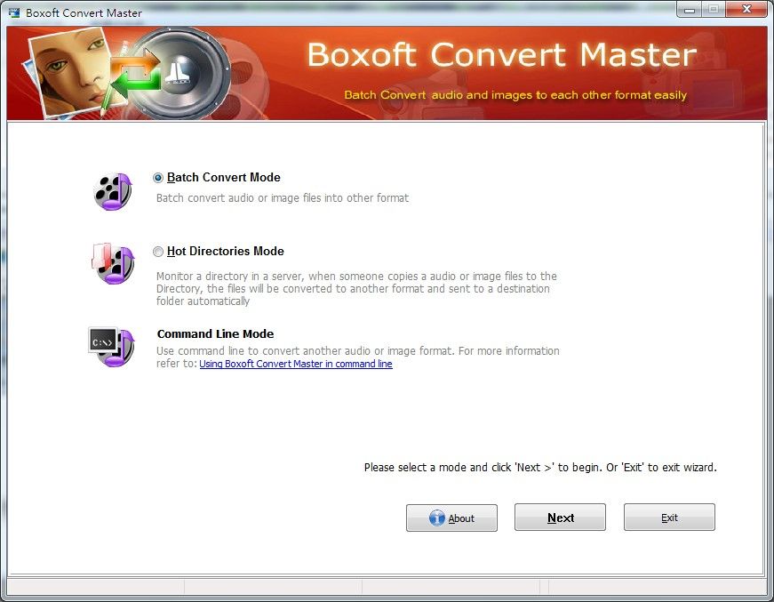
Task: Click the Boxoft Convert Master banner title
Action: pyautogui.click(x=501, y=54)
